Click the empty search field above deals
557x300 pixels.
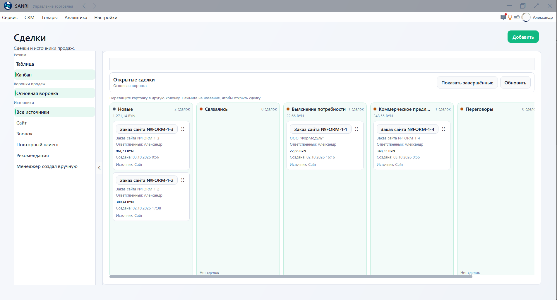coord(322,64)
